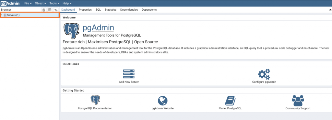Image resolution: width=332 pixels, height=120 pixels.
Task: Click the Quick Links section header
Action: point(71,64)
